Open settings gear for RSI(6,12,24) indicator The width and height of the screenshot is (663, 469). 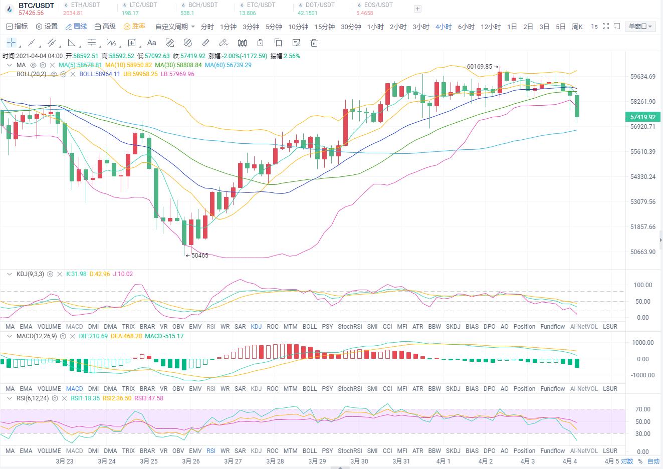[55, 398]
